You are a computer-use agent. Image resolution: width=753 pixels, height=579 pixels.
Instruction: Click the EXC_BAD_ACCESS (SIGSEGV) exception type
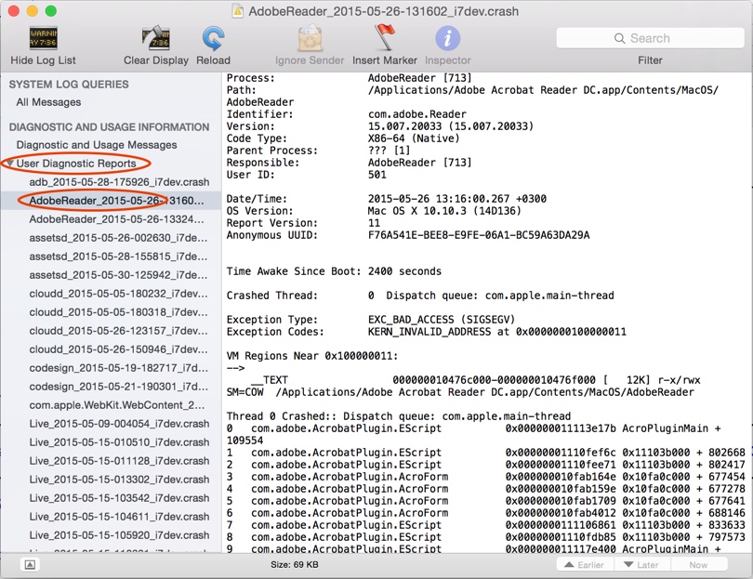pyautogui.click(x=442, y=320)
